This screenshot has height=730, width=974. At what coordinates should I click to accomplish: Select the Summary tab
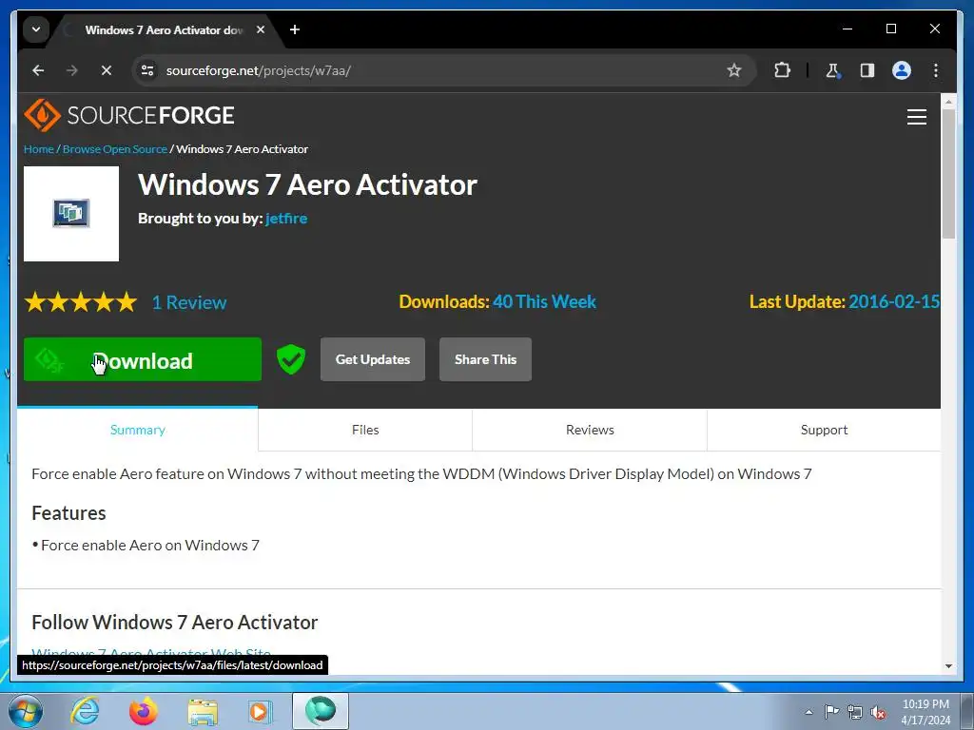137,430
